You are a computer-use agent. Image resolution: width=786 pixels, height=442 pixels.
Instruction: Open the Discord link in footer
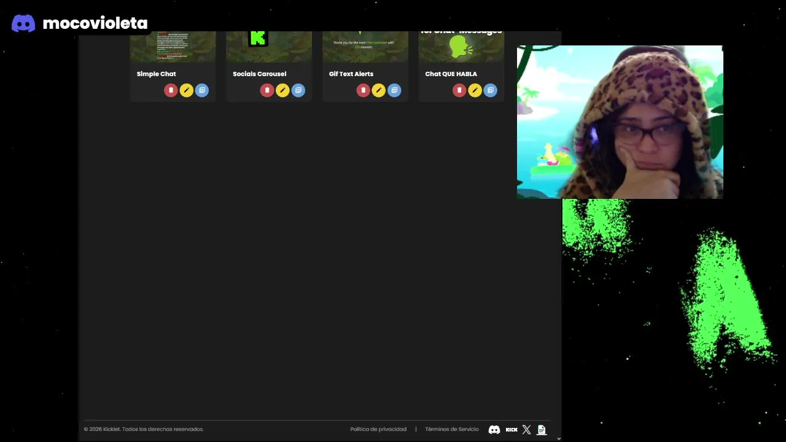click(x=494, y=430)
